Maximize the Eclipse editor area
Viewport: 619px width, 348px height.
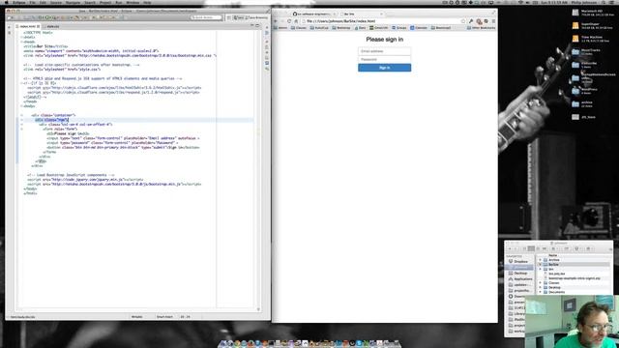point(258,26)
